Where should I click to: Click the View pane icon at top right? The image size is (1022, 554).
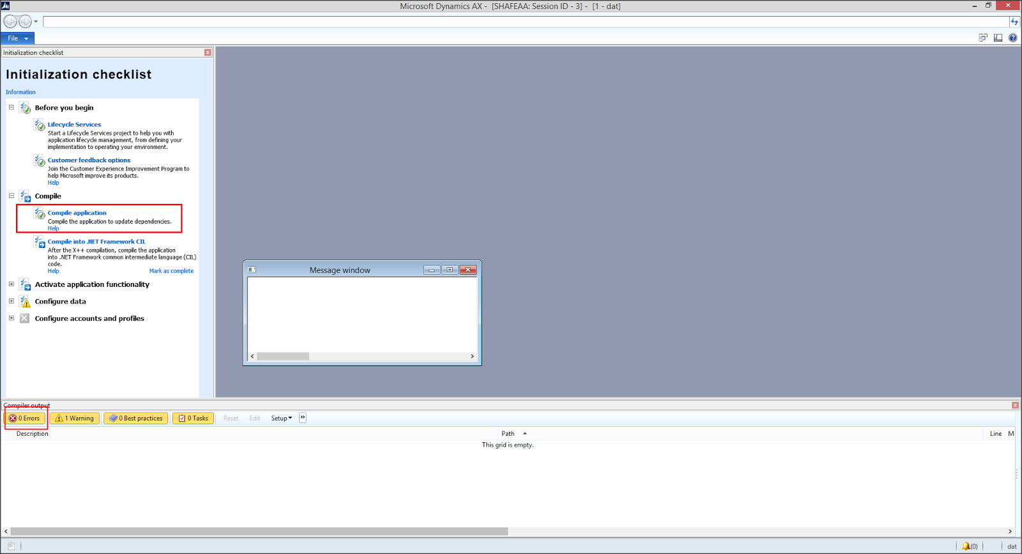[x=998, y=38]
